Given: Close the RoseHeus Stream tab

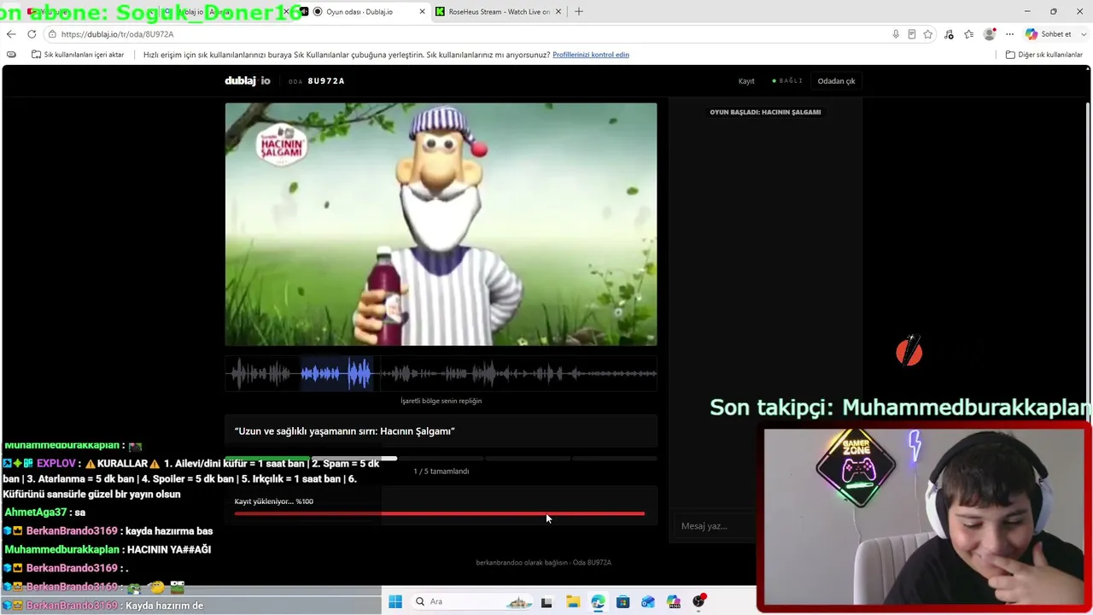Looking at the screenshot, I should (x=558, y=12).
